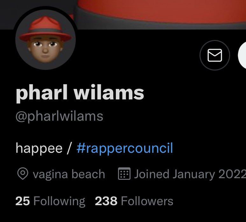Image resolution: width=246 pixels, height=222 pixels.
Task: Open the #rappercouncil hashtag link
Action: [125, 148]
